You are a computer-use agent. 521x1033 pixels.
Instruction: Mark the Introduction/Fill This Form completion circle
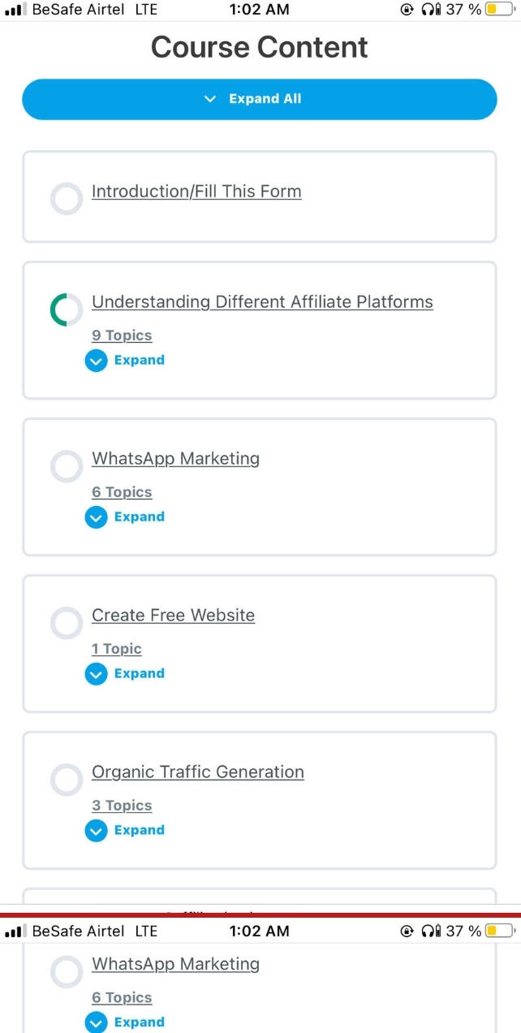pos(67,198)
